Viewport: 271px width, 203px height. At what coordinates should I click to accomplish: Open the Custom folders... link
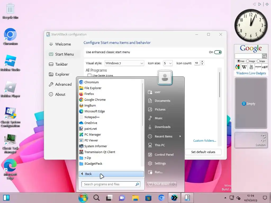pyautogui.click(x=205, y=141)
